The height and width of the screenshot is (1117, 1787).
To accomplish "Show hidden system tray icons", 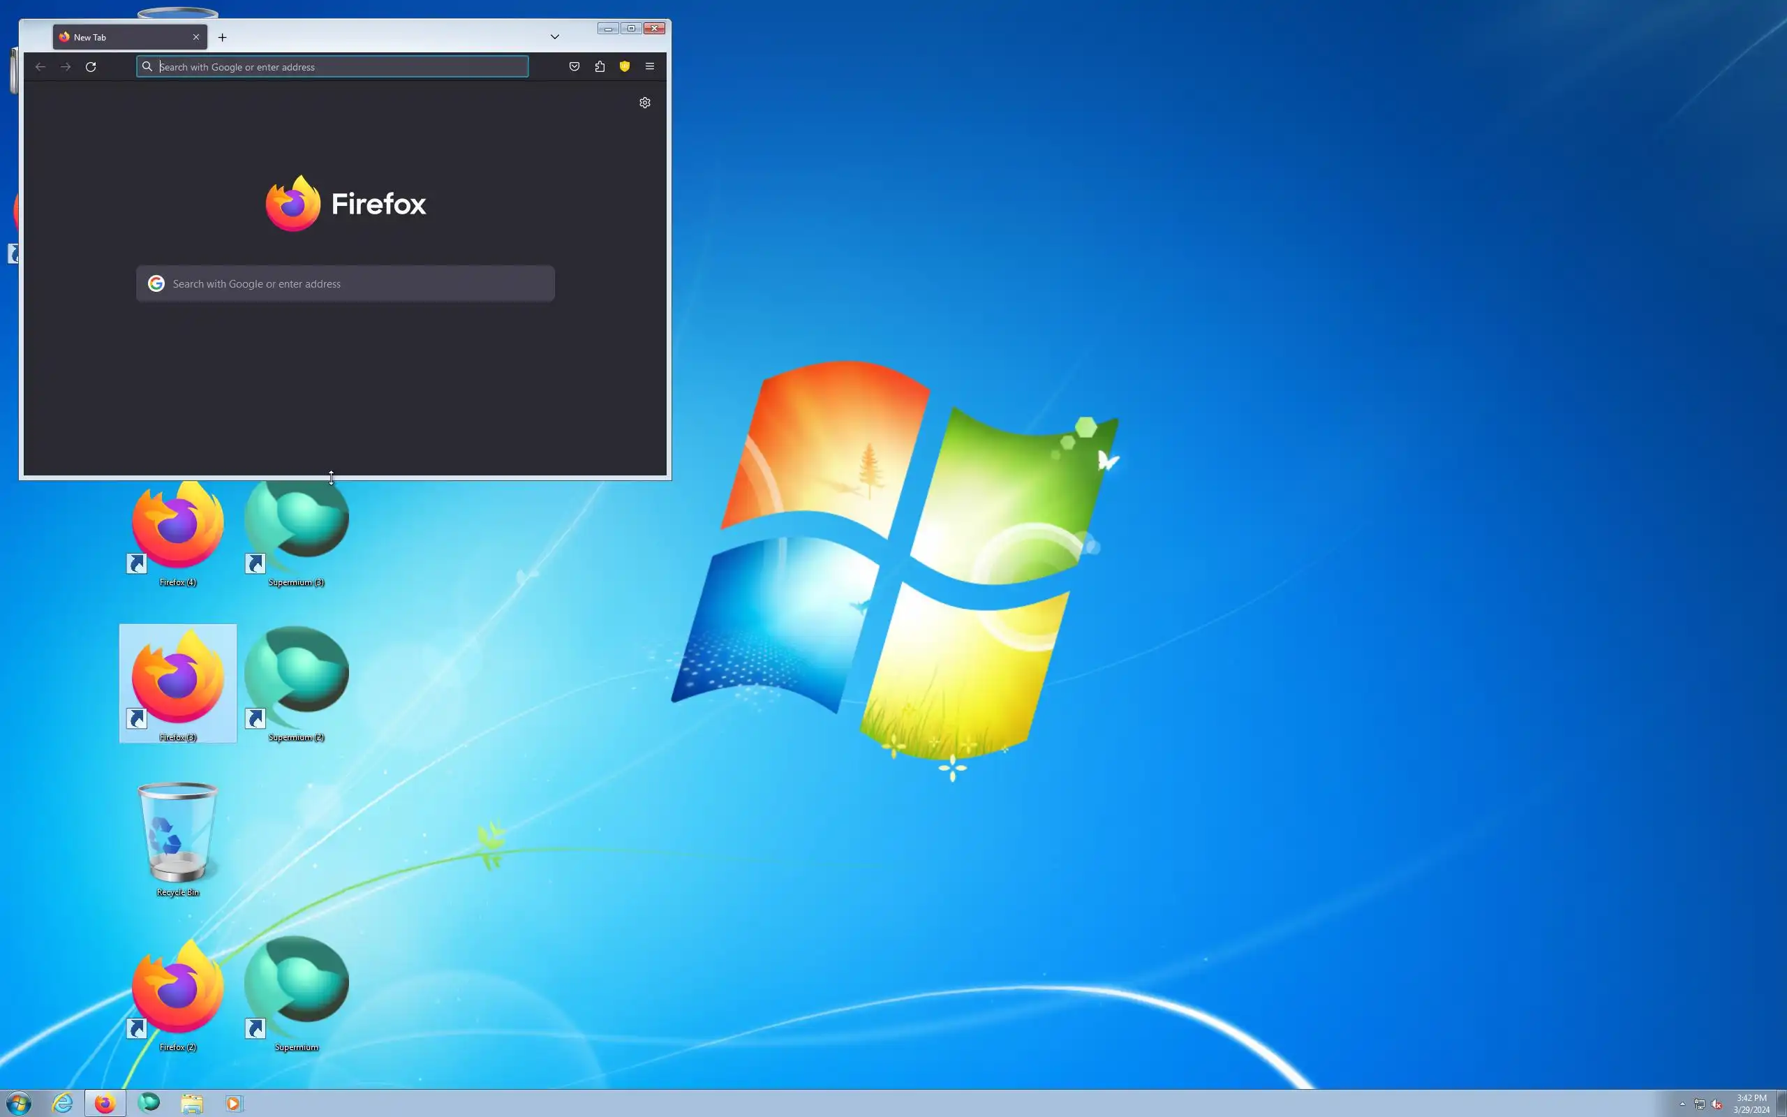I will [1682, 1104].
